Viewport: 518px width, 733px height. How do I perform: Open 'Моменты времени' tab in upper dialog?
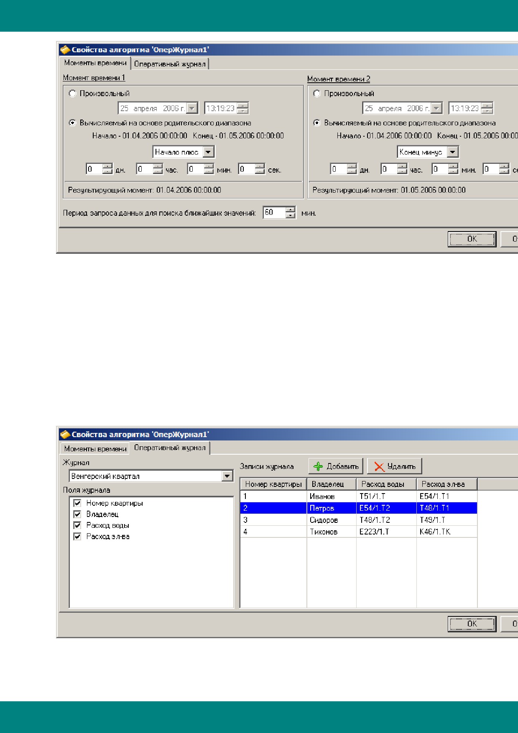[95, 63]
